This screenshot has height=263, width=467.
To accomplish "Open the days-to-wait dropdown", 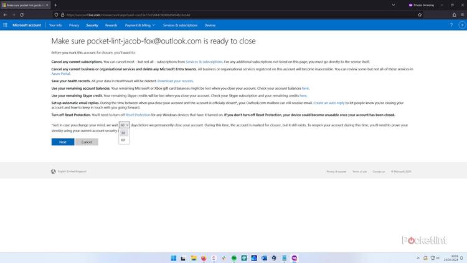I will (x=124, y=125).
